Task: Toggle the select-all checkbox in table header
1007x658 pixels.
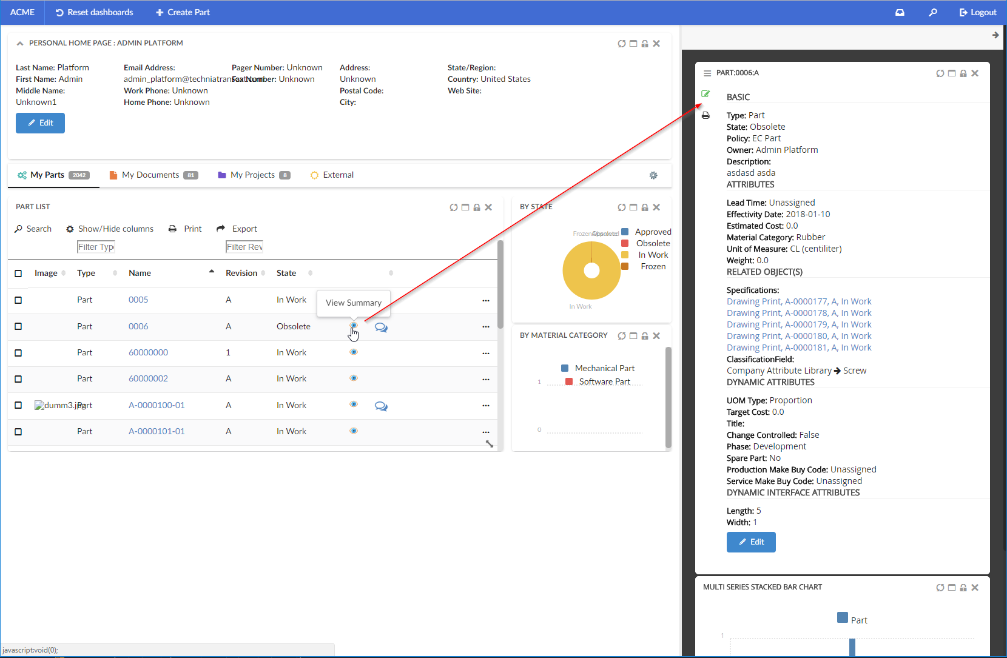Action: (18, 274)
